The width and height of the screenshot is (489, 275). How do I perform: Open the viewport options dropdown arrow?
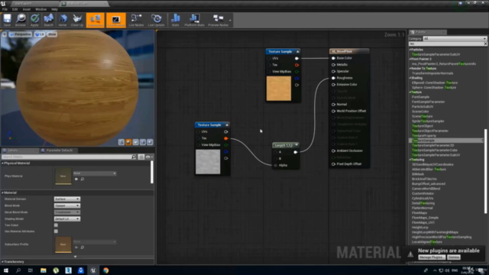[5, 34]
